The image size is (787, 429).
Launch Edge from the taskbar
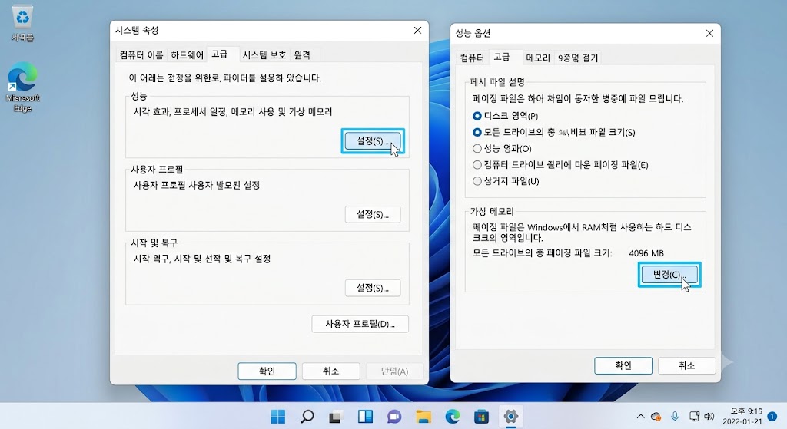coord(453,417)
